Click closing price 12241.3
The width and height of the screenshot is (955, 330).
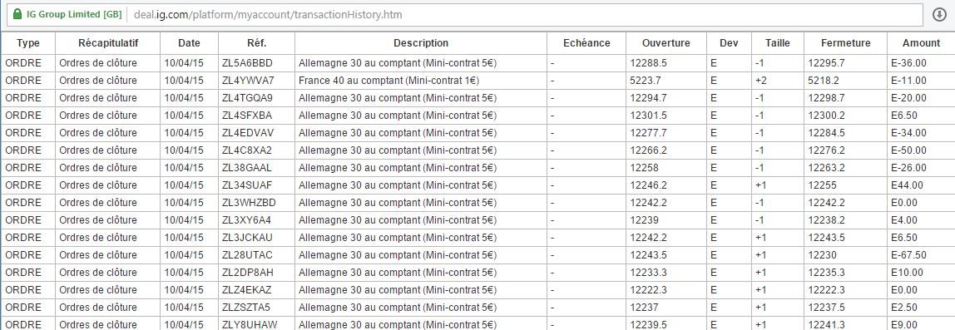coord(827,325)
